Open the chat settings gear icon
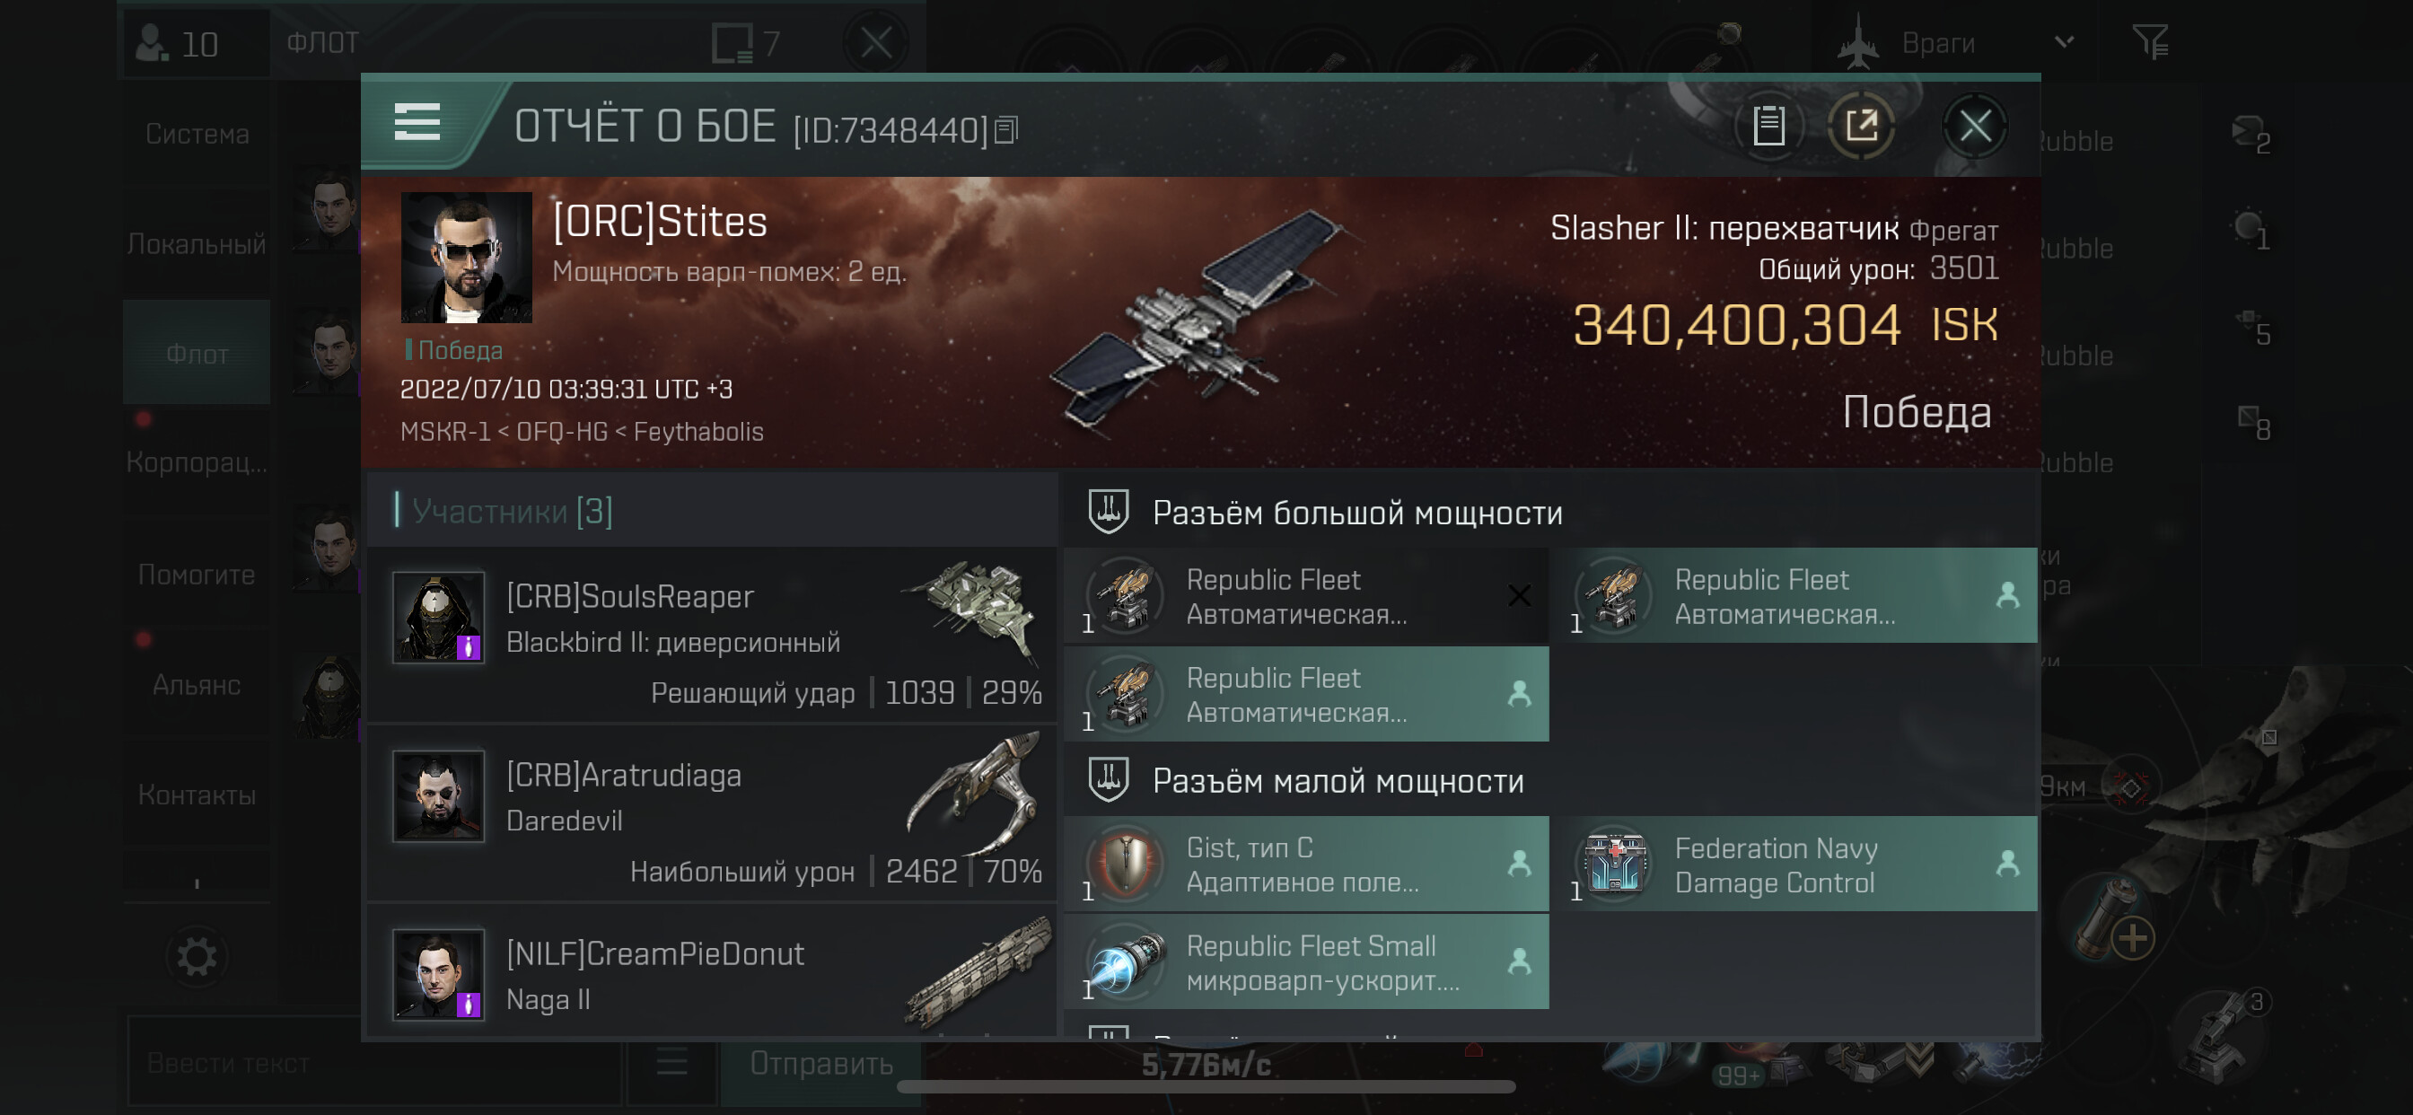2413x1115 pixels. [x=197, y=957]
